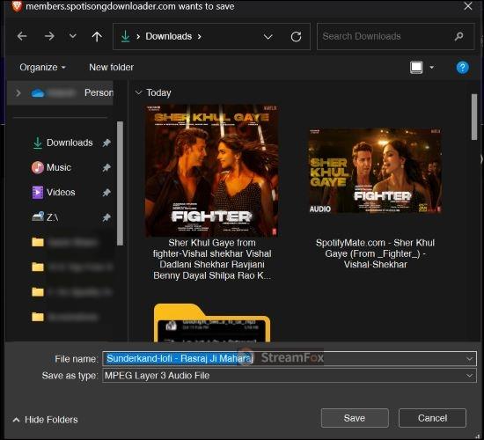Screen dimensions: 484x440
Task: Select the OneDrive cloud icon entry
Action: 38,93
